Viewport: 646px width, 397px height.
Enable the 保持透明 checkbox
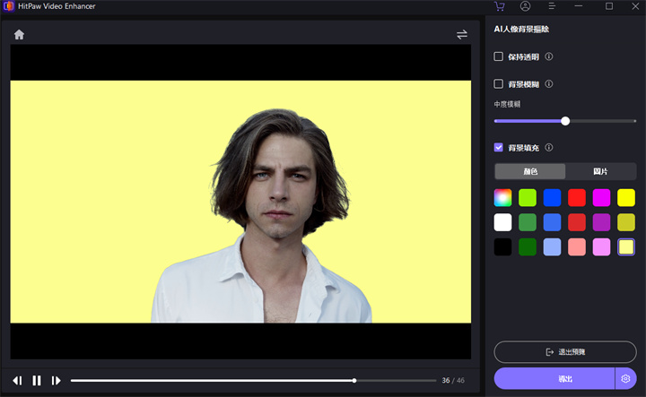(x=499, y=56)
